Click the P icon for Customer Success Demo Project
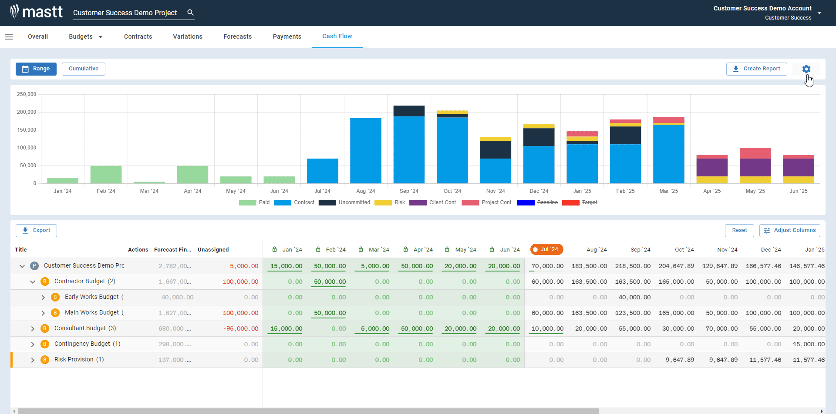836x414 pixels. point(34,265)
